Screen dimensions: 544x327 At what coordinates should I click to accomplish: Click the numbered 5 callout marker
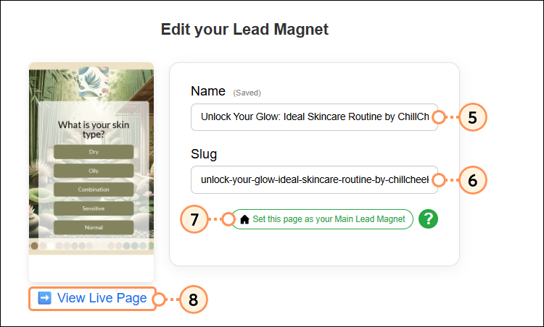tap(472, 117)
